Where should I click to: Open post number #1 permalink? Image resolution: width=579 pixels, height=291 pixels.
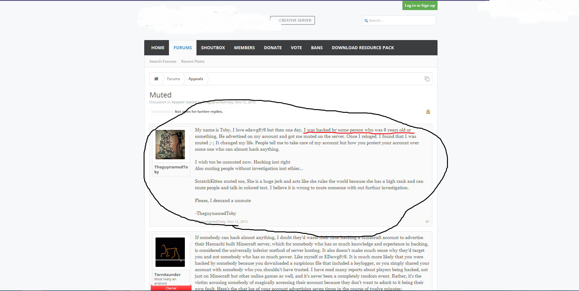point(427,222)
